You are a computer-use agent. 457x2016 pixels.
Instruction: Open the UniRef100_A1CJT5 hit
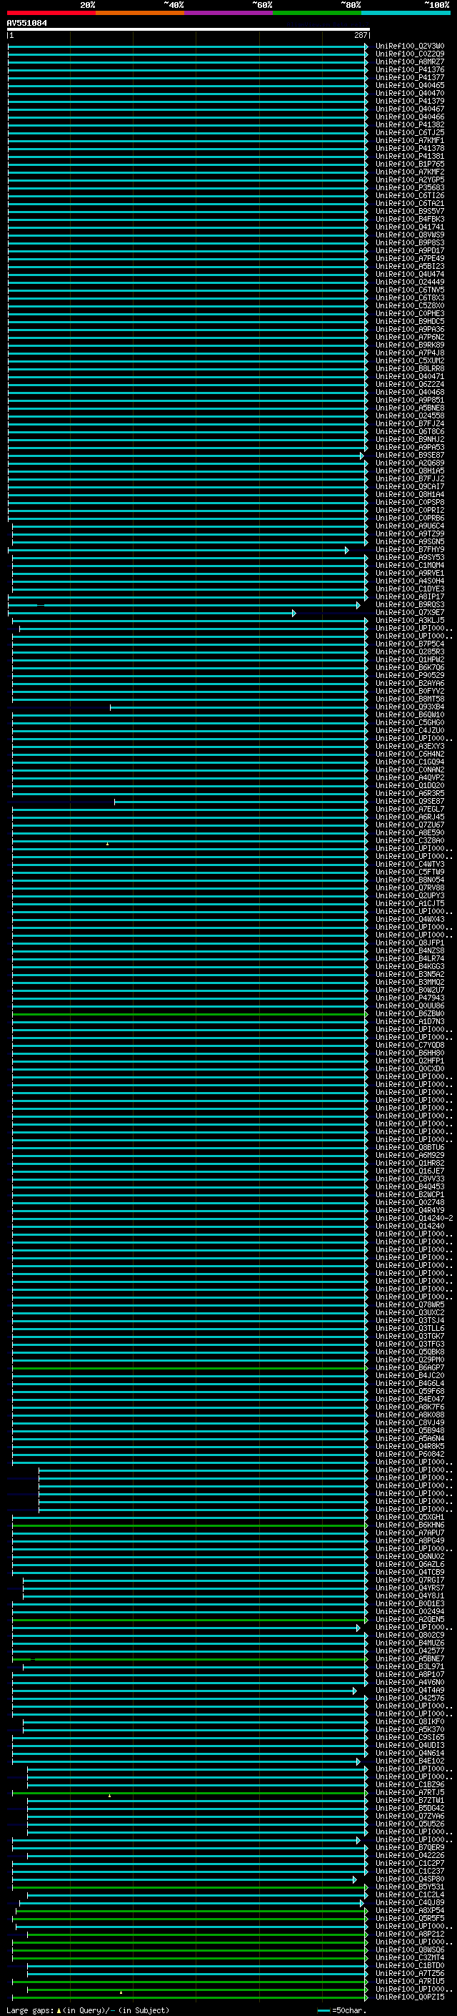click(410, 903)
